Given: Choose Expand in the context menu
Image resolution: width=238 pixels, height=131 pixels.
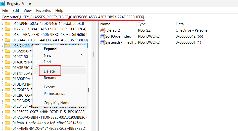Looking at the screenshot, I should point(60,49).
